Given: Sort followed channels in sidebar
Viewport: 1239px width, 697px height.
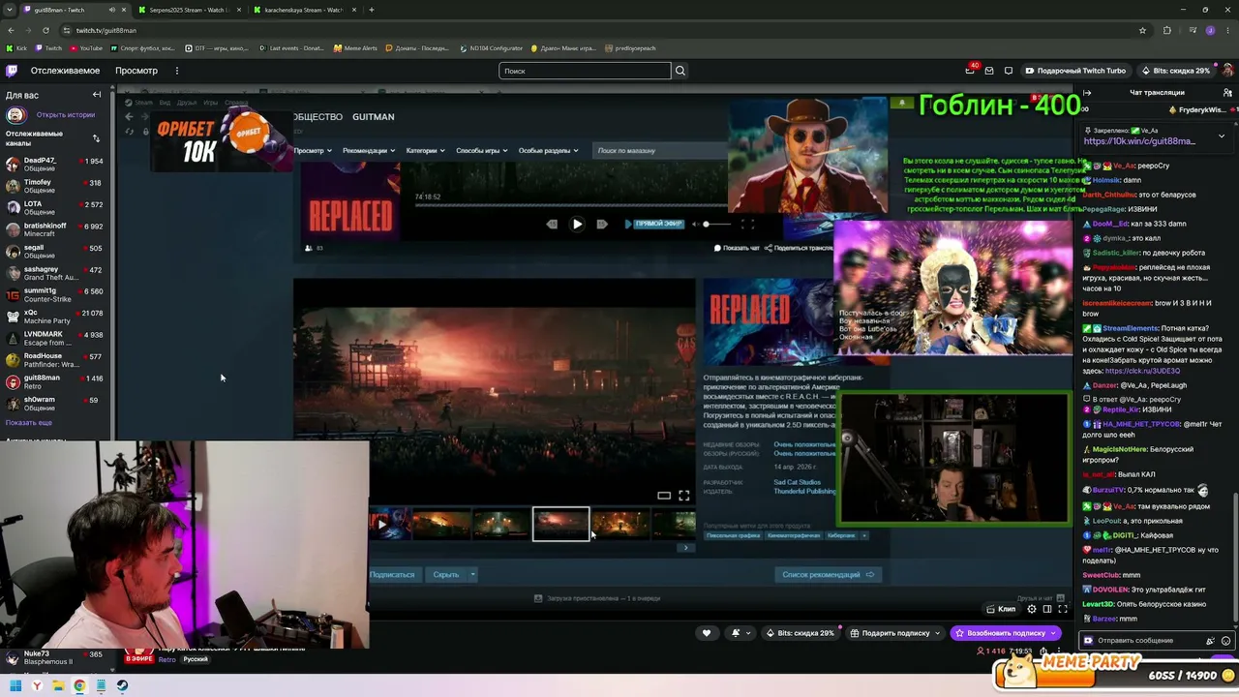Looking at the screenshot, I should [96, 138].
